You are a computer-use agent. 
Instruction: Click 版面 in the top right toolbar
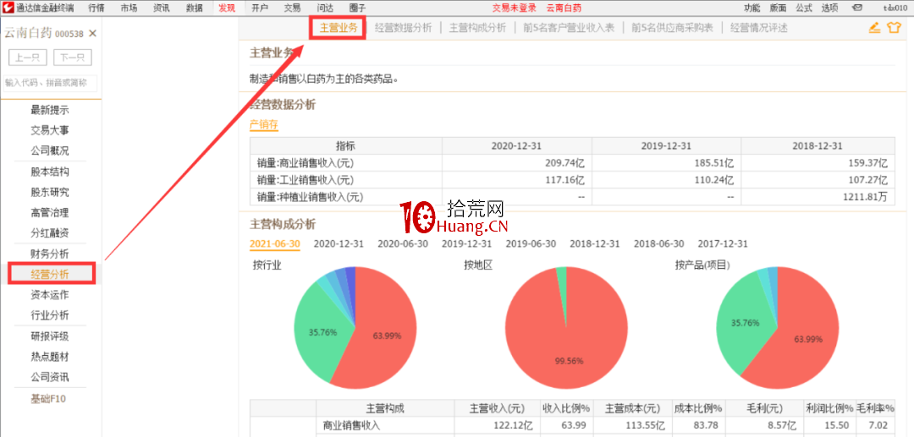[778, 8]
